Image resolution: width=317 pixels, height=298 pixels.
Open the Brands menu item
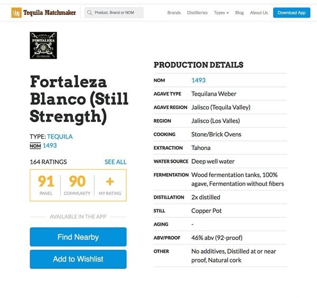[x=174, y=13]
